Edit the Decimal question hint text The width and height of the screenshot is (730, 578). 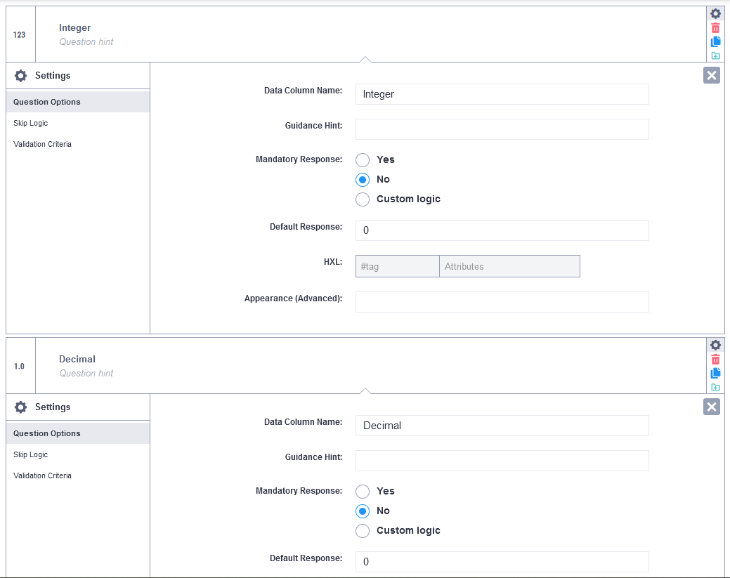(86, 373)
